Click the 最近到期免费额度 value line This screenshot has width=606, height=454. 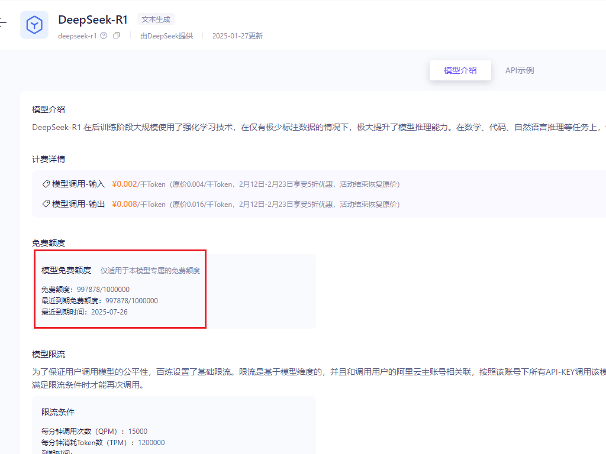click(99, 301)
